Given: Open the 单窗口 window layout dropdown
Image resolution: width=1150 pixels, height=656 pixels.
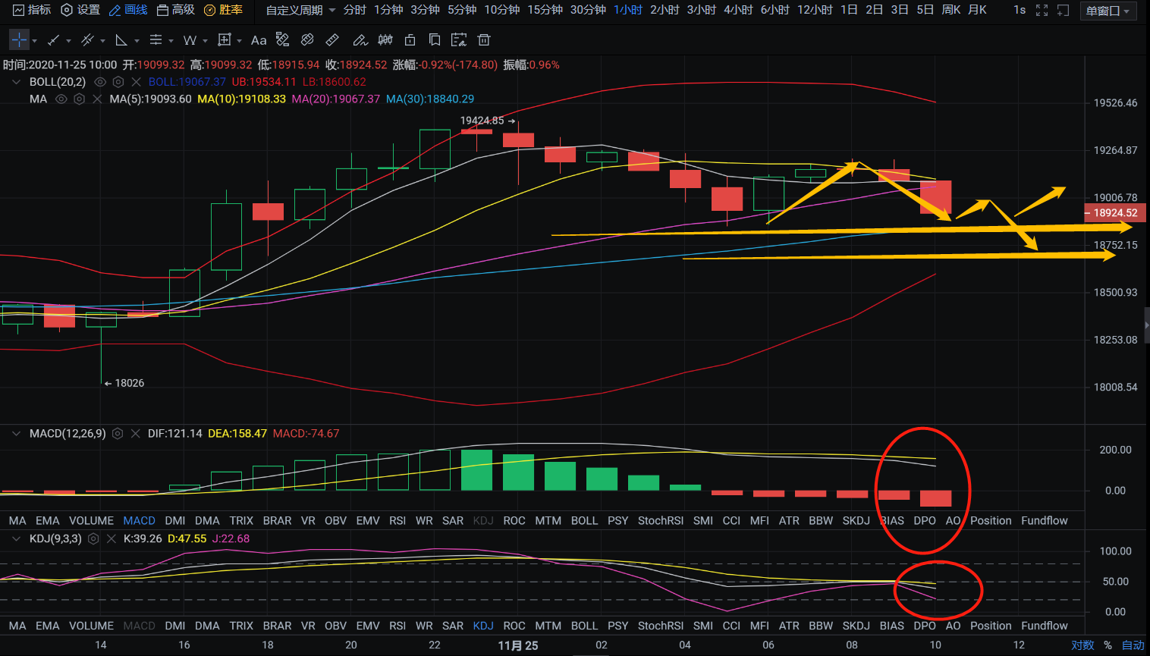Looking at the screenshot, I should click(x=1108, y=11).
